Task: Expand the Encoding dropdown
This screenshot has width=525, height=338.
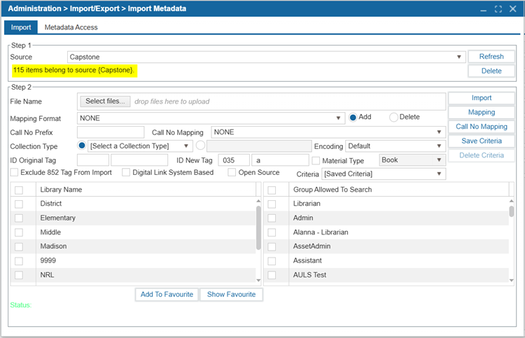Action: pyautogui.click(x=395, y=146)
